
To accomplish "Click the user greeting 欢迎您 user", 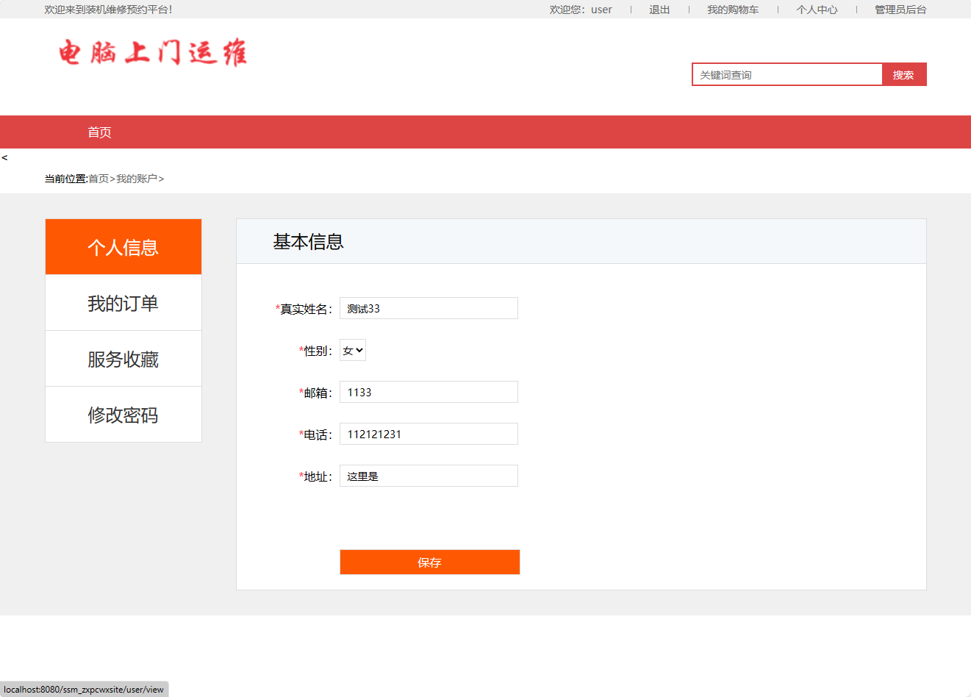I will tap(581, 10).
